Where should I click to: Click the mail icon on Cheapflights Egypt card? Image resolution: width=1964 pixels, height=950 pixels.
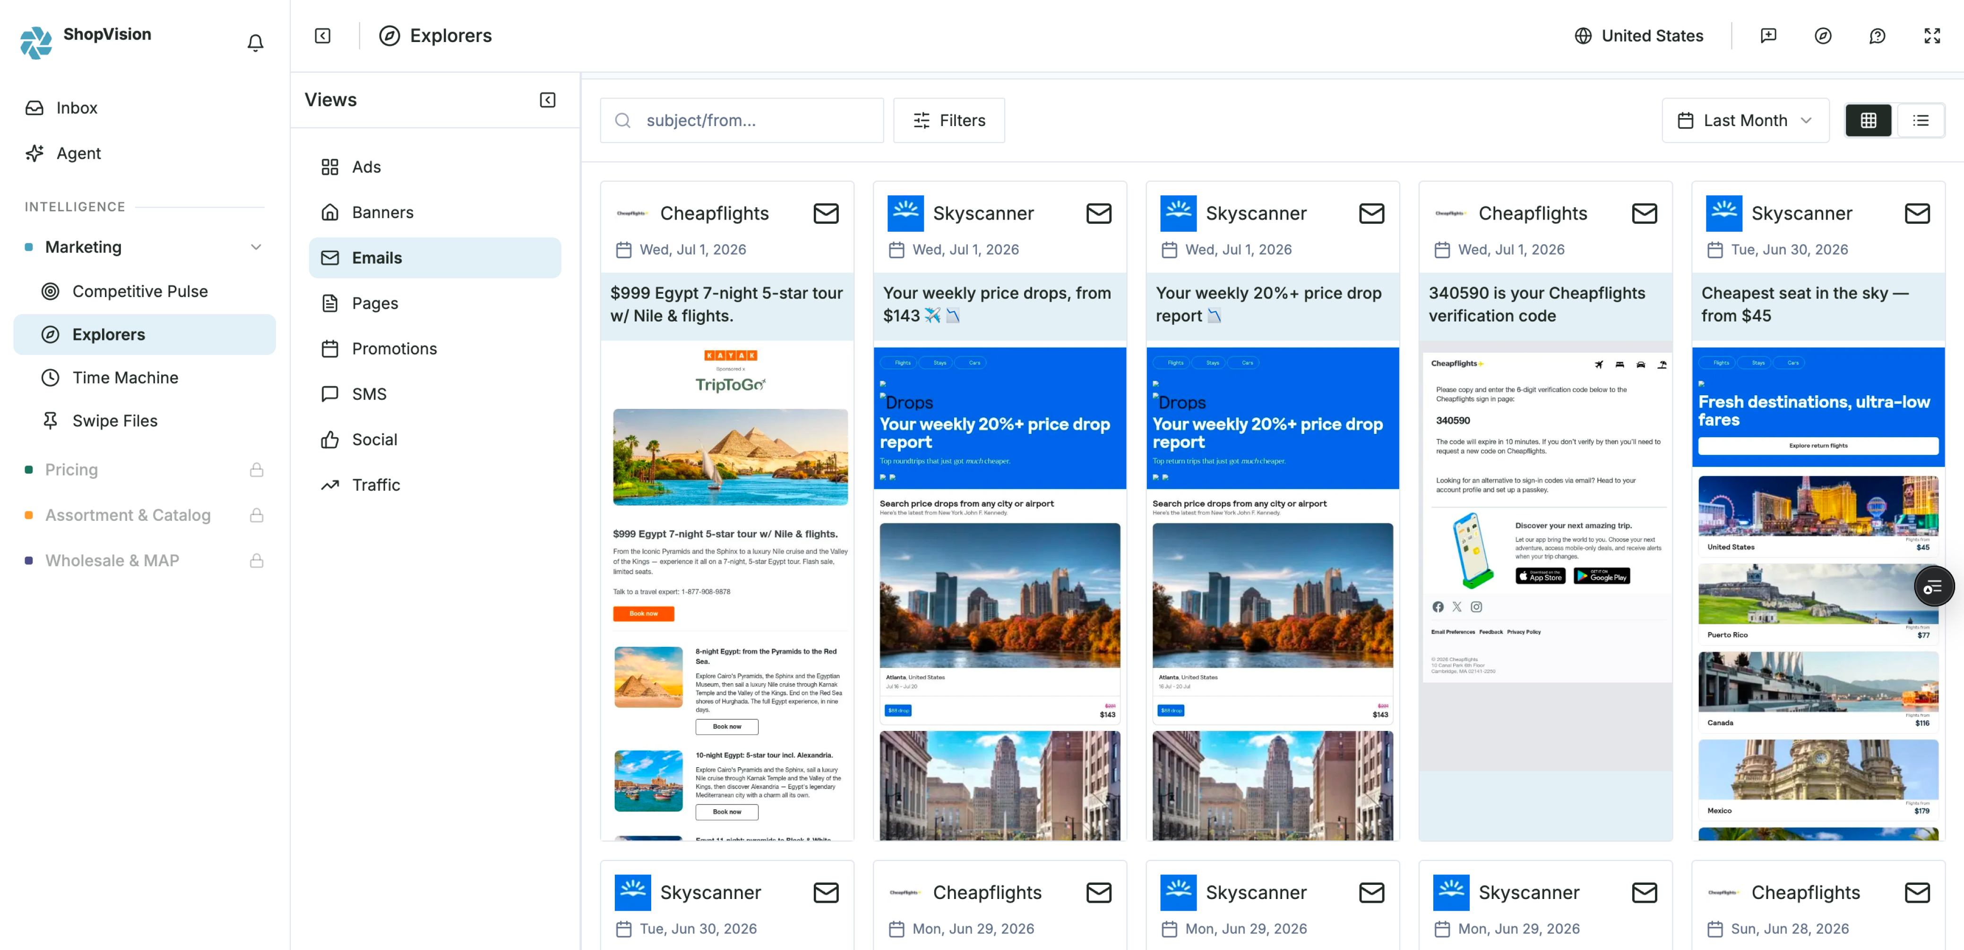[826, 213]
